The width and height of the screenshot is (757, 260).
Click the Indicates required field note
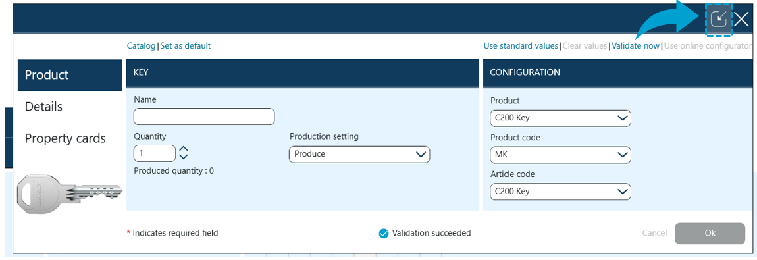click(x=172, y=233)
